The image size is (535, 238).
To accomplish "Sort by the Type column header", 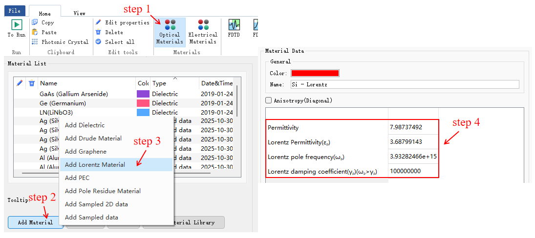I will pos(174,83).
